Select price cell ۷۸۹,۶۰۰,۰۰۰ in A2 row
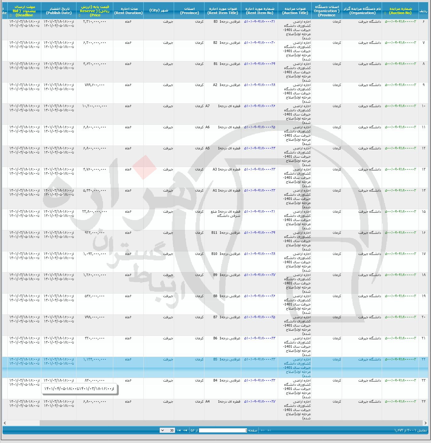Viewport: 431px width, 443px height. [95, 93]
